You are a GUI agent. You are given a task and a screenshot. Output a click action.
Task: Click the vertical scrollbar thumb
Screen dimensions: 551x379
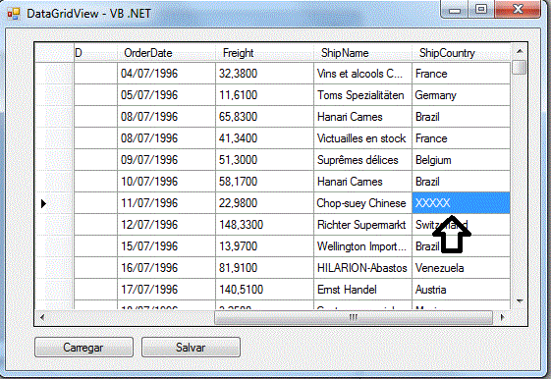[x=519, y=67]
